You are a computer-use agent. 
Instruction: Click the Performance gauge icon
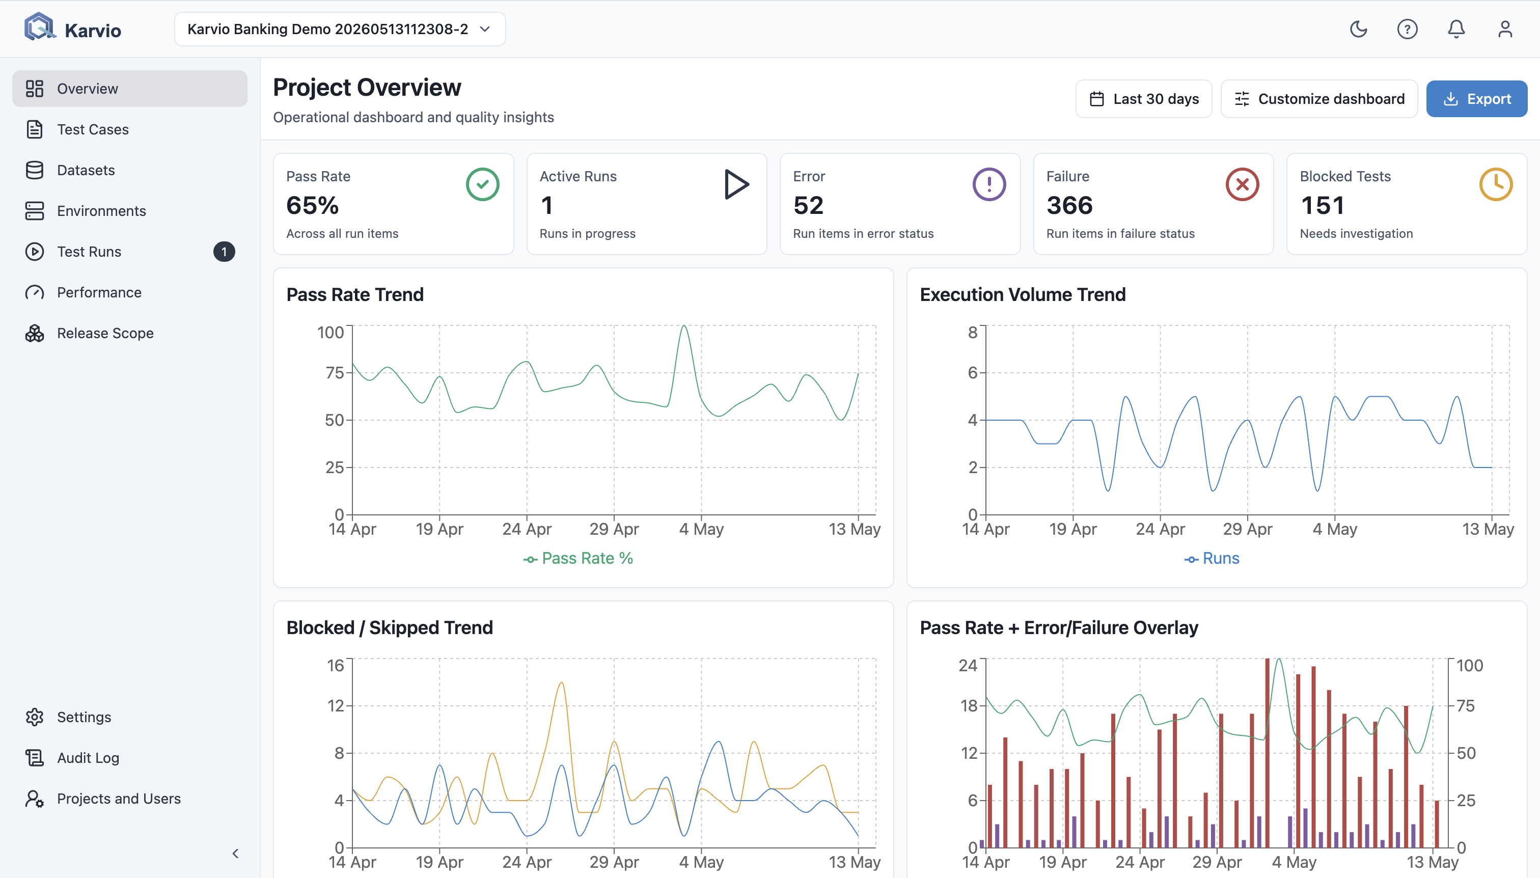(34, 292)
